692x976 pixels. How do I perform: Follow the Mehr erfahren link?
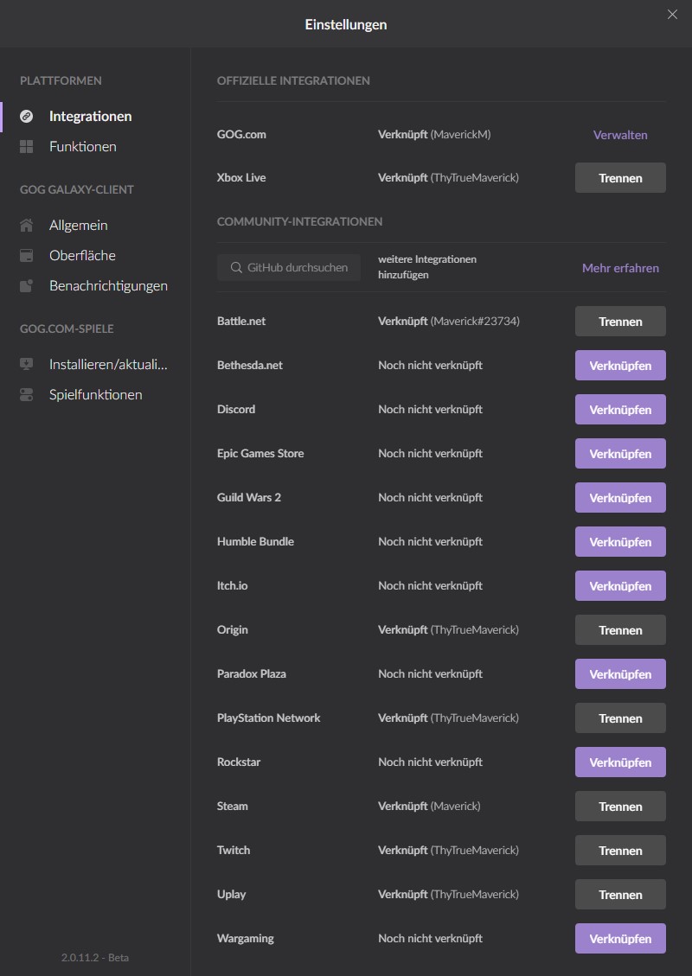click(x=620, y=268)
